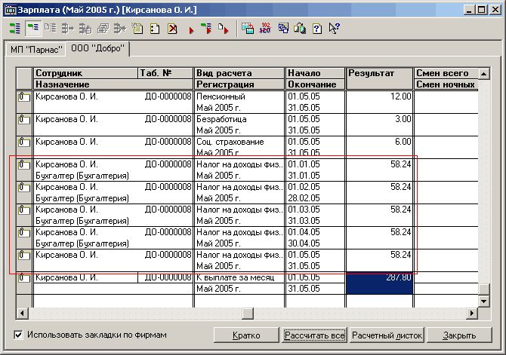506x355 pixels.
Task: Click the greyed document-list view toolbar icon
Action: pos(51,29)
